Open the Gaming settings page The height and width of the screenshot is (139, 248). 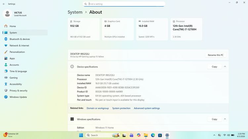coord(25,78)
